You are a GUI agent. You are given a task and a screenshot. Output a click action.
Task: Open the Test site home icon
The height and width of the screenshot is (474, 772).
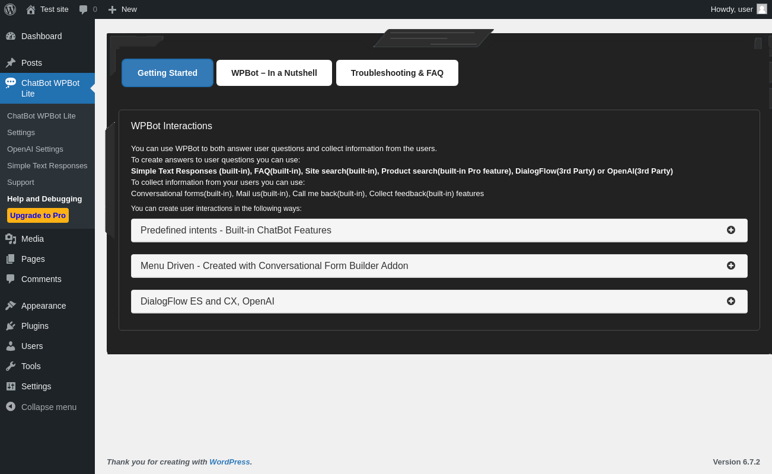point(31,9)
